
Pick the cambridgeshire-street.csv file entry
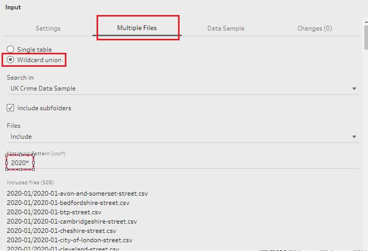tap(72, 222)
